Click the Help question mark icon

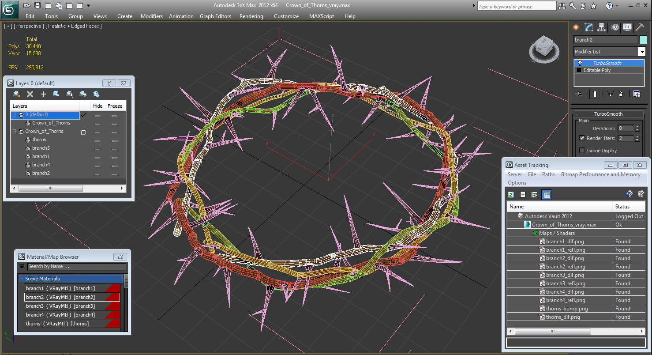click(x=609, y=6)
